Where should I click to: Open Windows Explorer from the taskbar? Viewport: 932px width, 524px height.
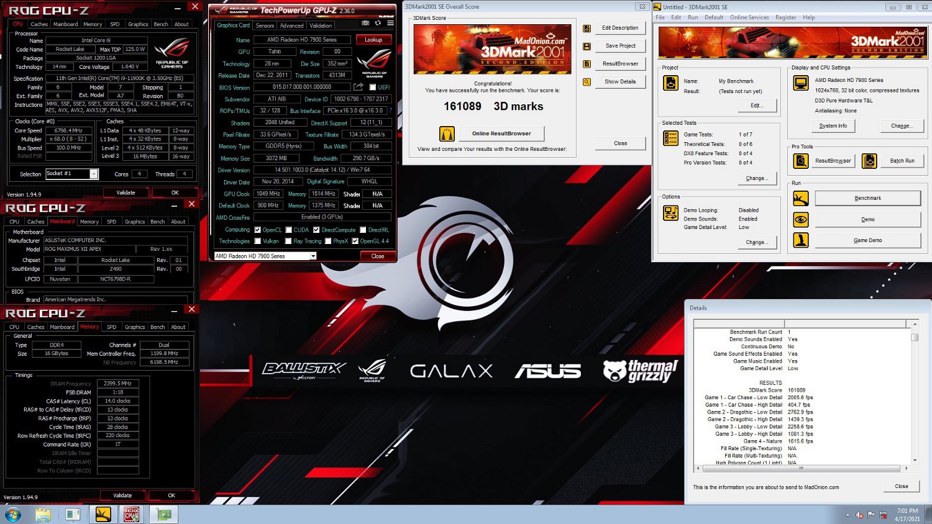point(43,514)
